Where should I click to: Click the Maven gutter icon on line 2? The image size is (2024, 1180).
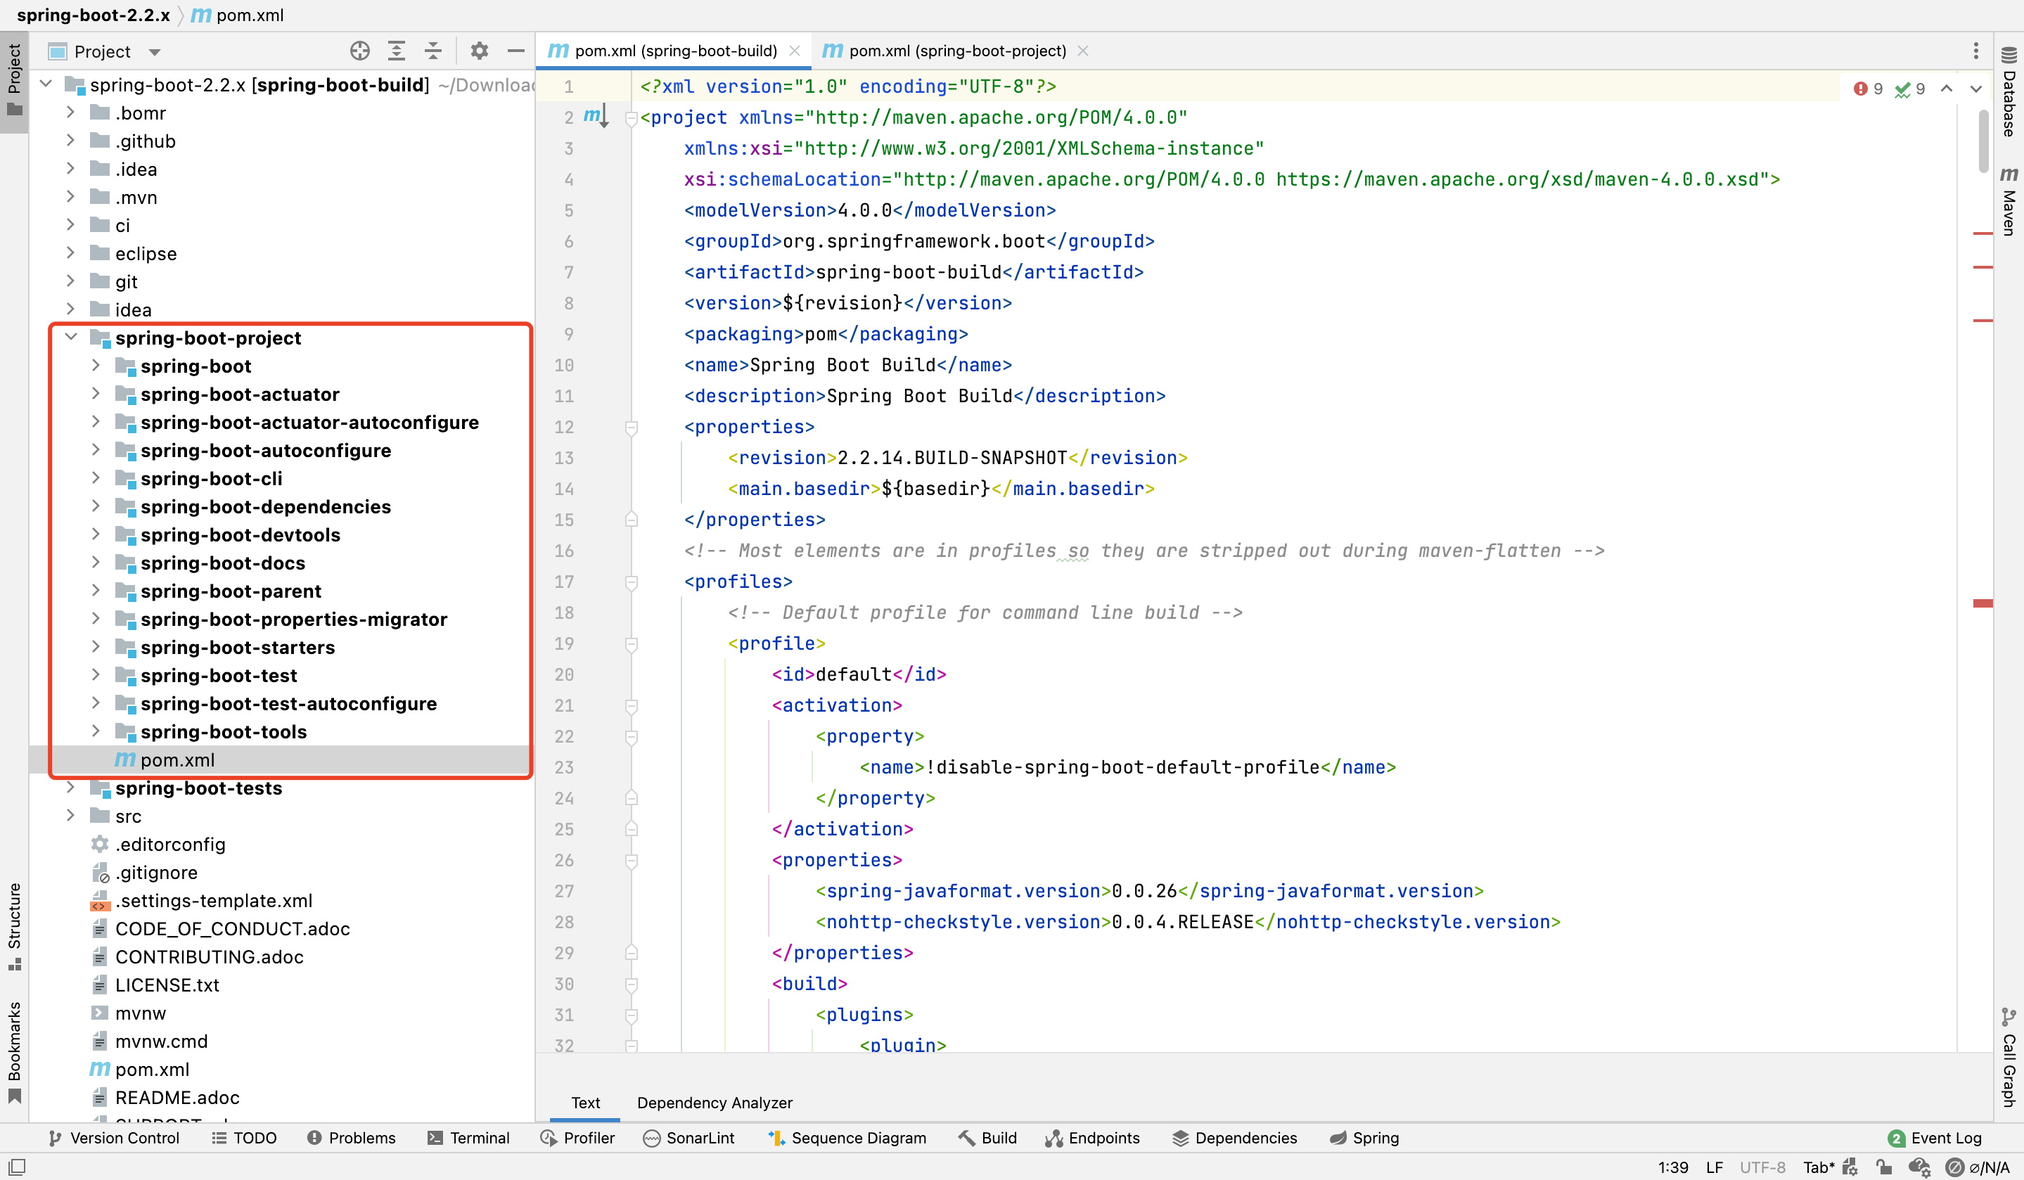(593, 117)
